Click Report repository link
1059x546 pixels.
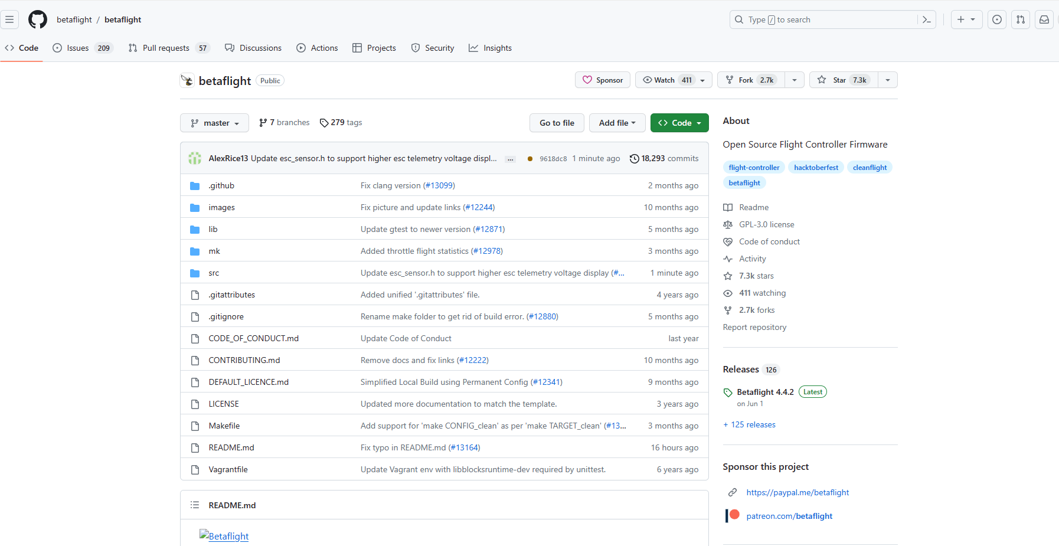754,327
